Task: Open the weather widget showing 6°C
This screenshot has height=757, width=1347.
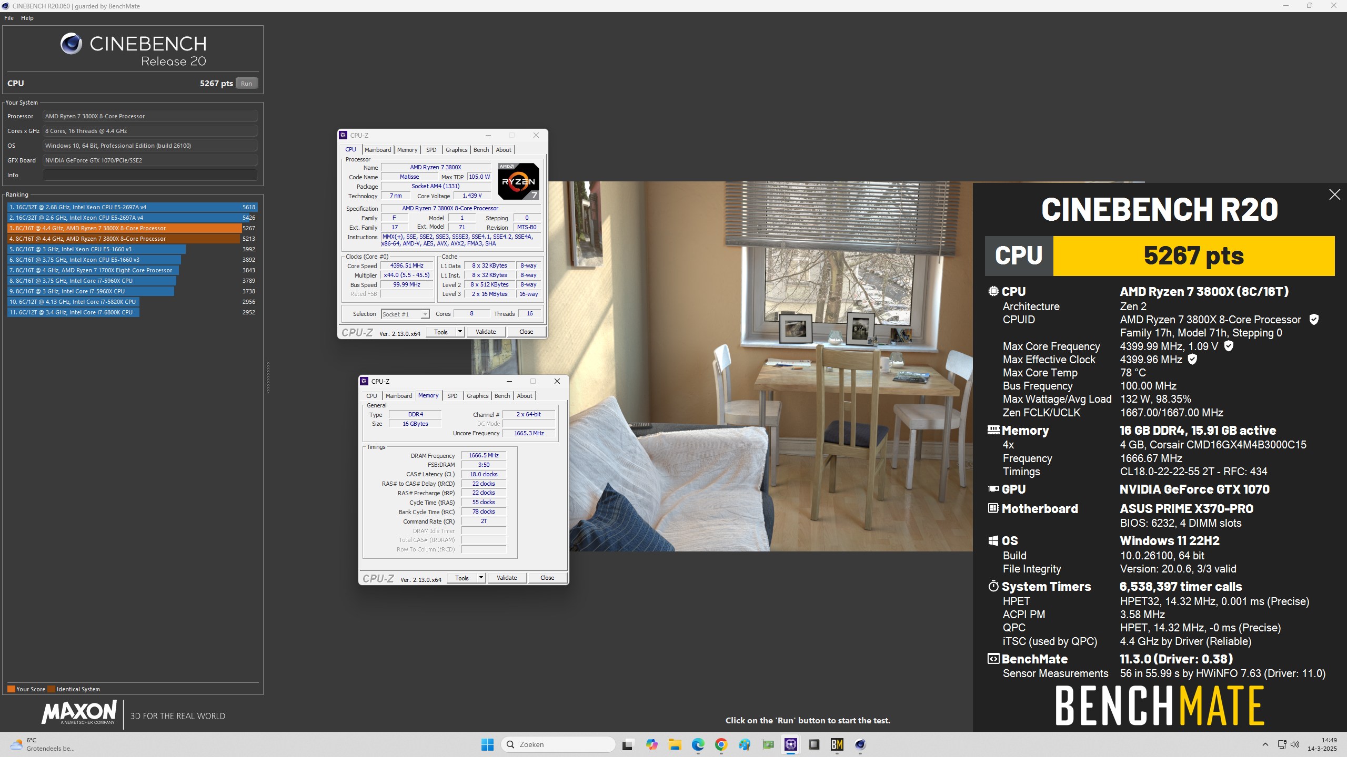Action: pos(42,744)
